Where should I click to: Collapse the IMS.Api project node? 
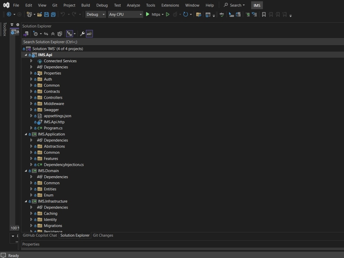26,55
